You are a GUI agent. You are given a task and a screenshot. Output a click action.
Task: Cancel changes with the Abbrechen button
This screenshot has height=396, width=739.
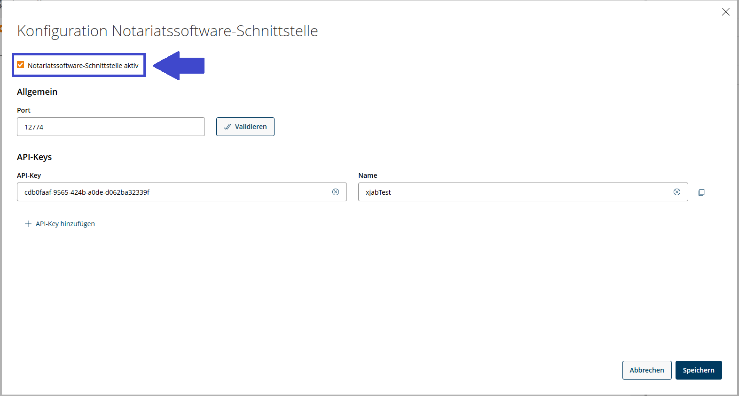pos(646,370)
